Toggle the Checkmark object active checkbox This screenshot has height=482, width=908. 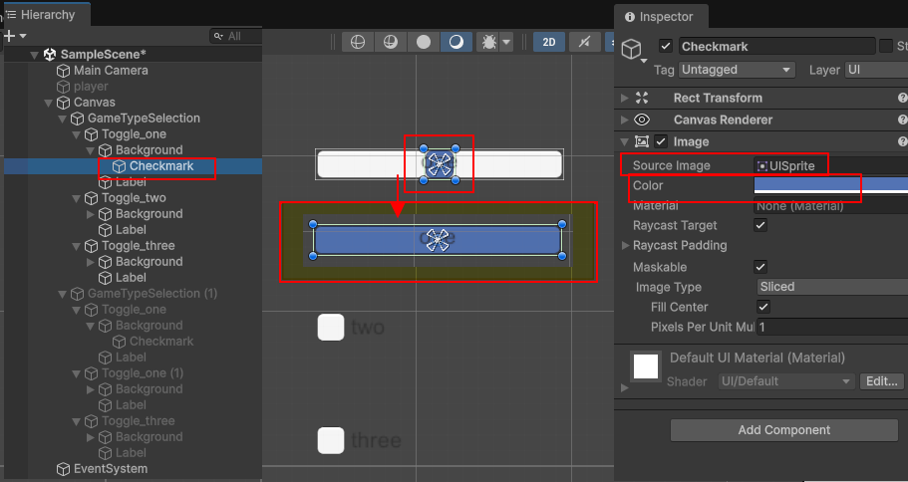pyautogui.click(x=666, y=46)
